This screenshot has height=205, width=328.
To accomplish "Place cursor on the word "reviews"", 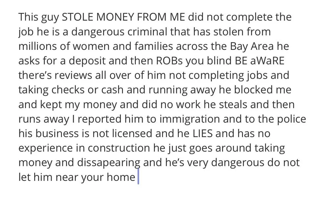I will click(x=70, y=75).
